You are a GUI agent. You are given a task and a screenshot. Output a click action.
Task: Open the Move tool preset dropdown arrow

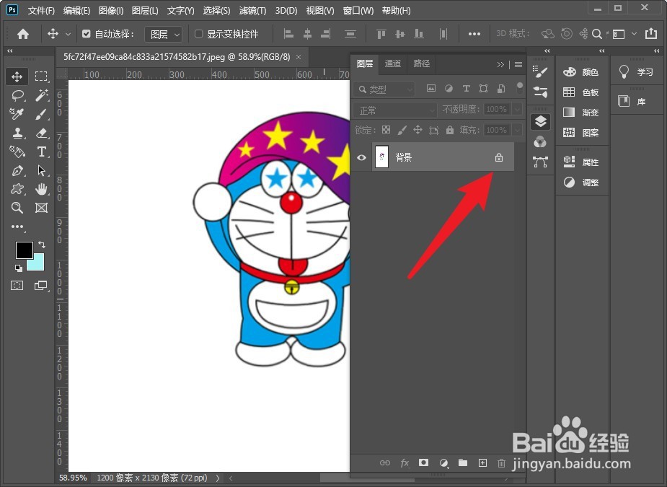pos(68,34)
